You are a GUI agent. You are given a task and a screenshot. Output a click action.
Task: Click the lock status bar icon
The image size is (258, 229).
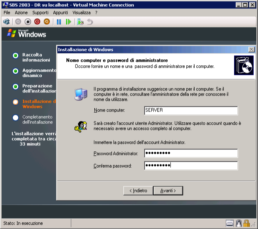246,223
